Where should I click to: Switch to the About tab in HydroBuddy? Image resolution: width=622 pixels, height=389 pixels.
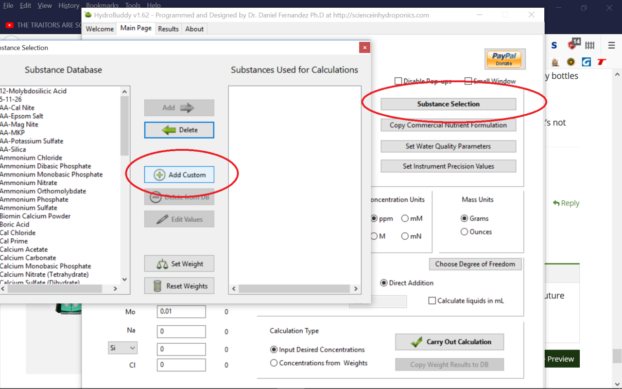tap(194, 29)
